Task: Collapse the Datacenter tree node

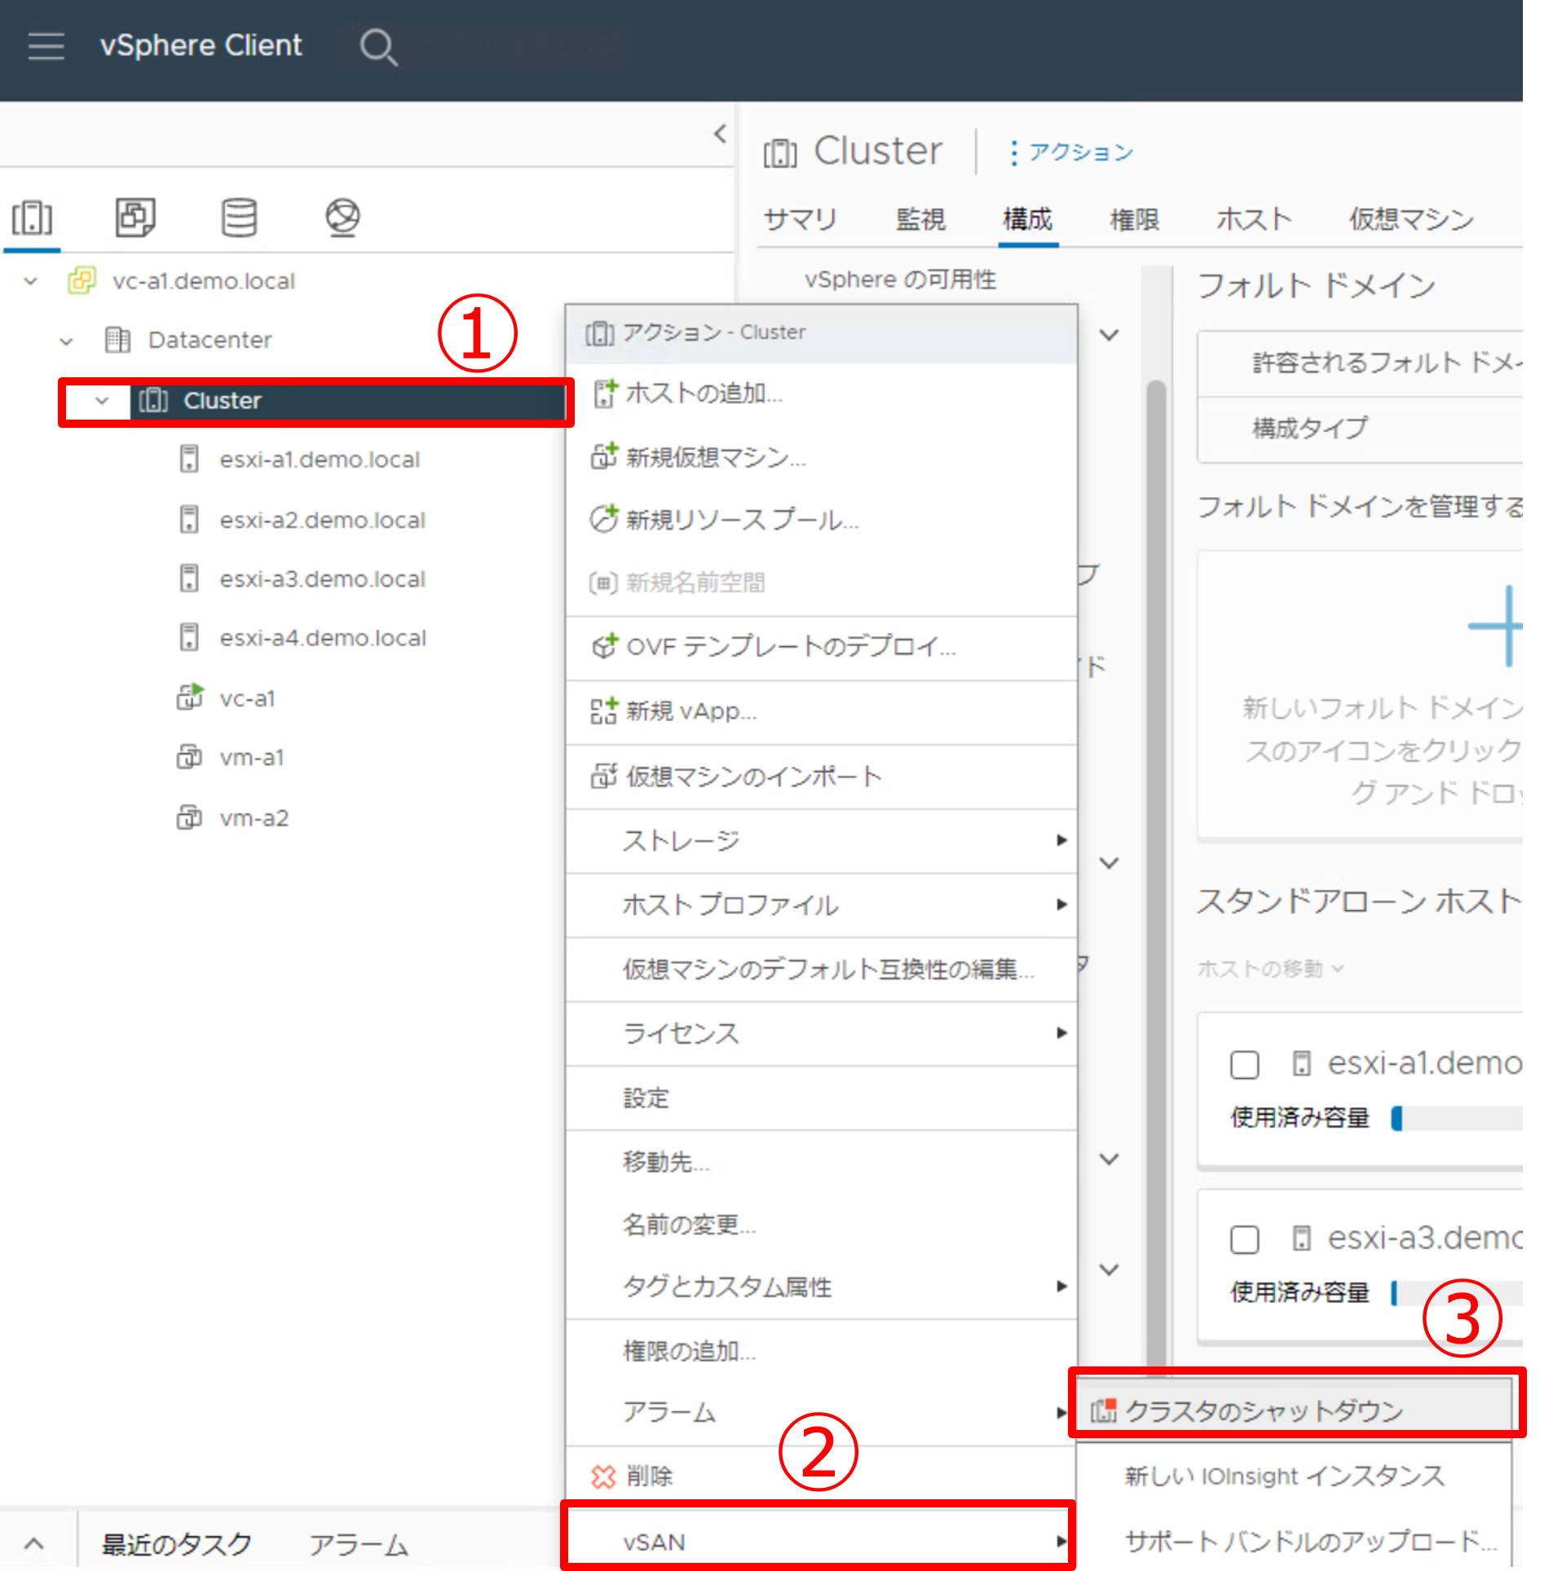Action: tap(67, 341)
